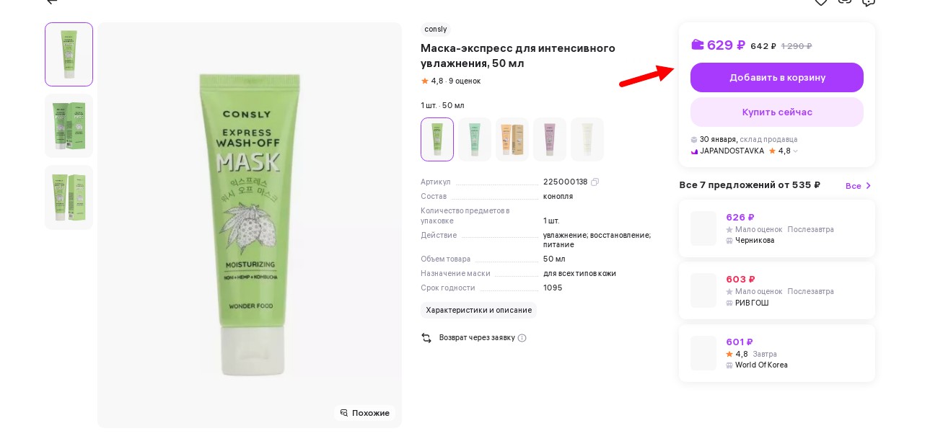This screenshot has width=930, height=436.
Task: Click the info icon beside return policy
Action: pos(522,338)
